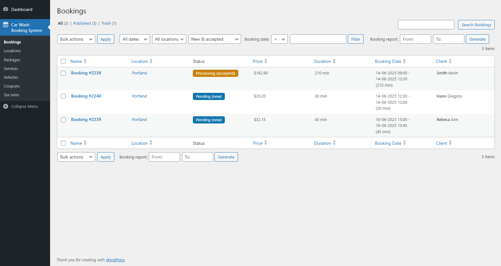Open the All dates dropdown
501x266 pixels.
pyautogui.click(x=135, y=39)
